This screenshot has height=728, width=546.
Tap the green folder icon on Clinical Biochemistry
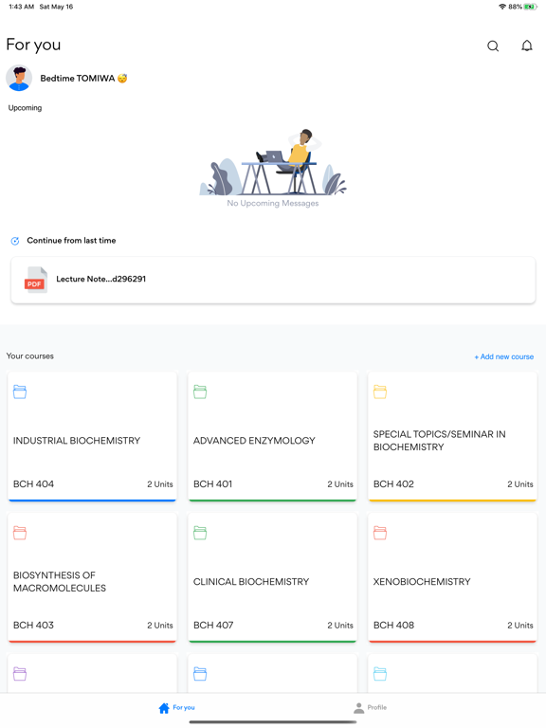pos(200,533)
